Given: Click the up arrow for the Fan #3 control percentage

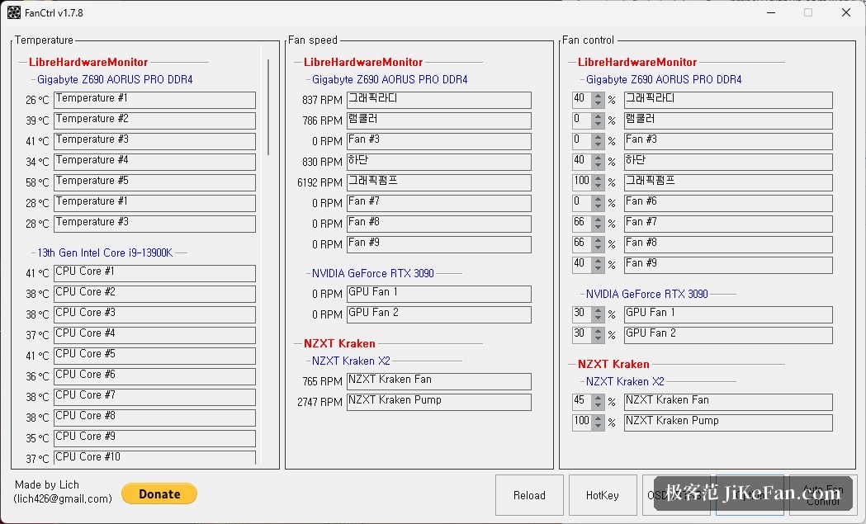Looking at the screenshot, I should (x=599, y=138).
